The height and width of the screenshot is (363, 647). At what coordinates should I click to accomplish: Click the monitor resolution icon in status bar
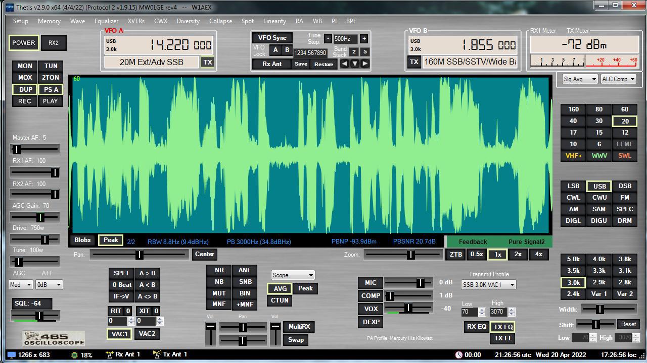(12, 355)
